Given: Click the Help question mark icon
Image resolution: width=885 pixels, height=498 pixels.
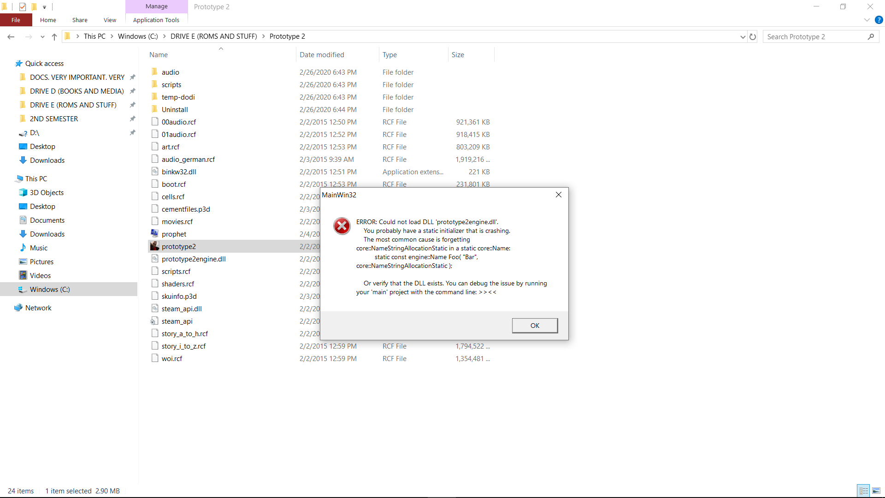Looking at the screenshot, I should [x=879, y=20].
